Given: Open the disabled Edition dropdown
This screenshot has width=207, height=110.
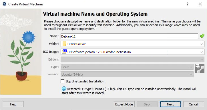Looking at the screenshot, I should point(132,59).
